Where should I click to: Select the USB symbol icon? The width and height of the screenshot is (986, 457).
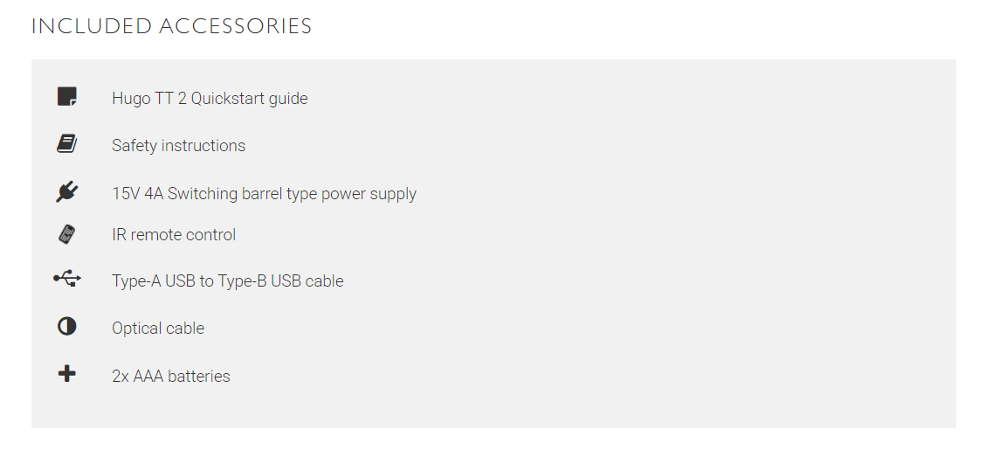pyautogui.click(x=67, y=280)
